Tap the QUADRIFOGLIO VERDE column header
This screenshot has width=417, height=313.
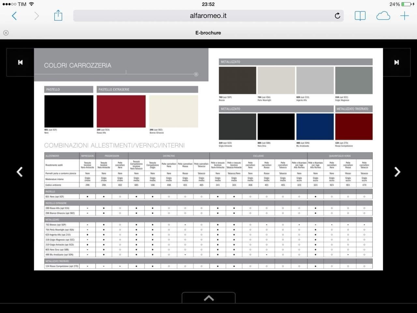340,156
